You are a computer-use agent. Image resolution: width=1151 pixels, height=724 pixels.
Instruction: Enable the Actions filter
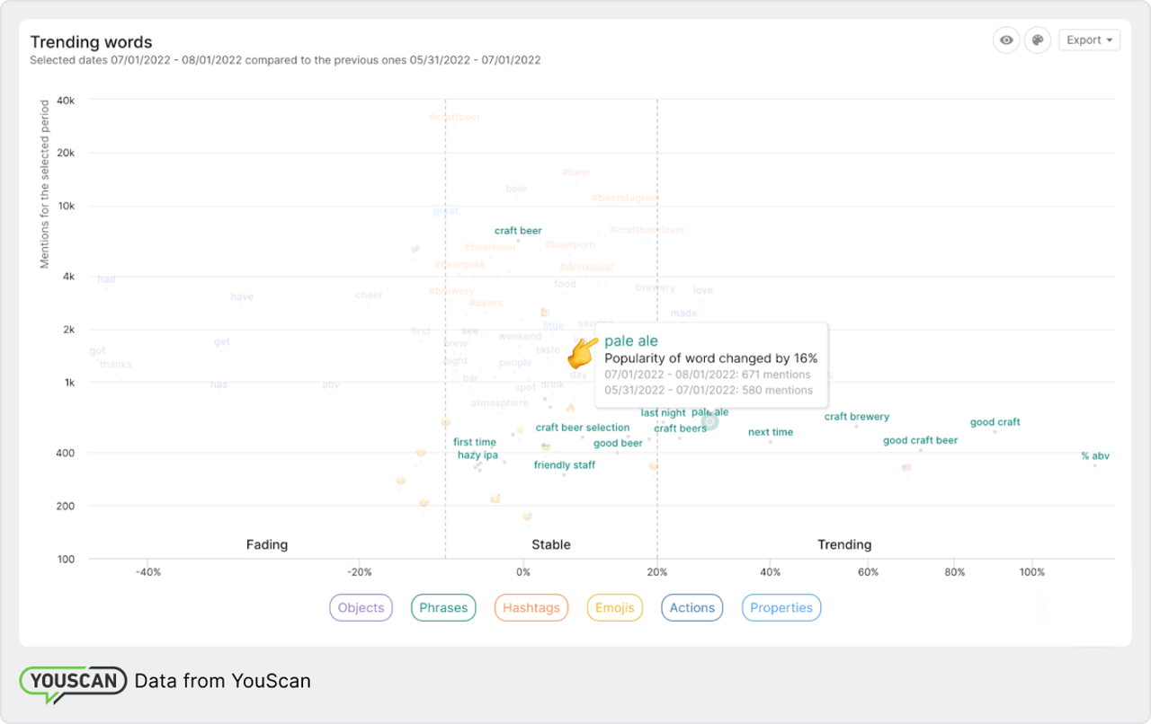point(691,607)
